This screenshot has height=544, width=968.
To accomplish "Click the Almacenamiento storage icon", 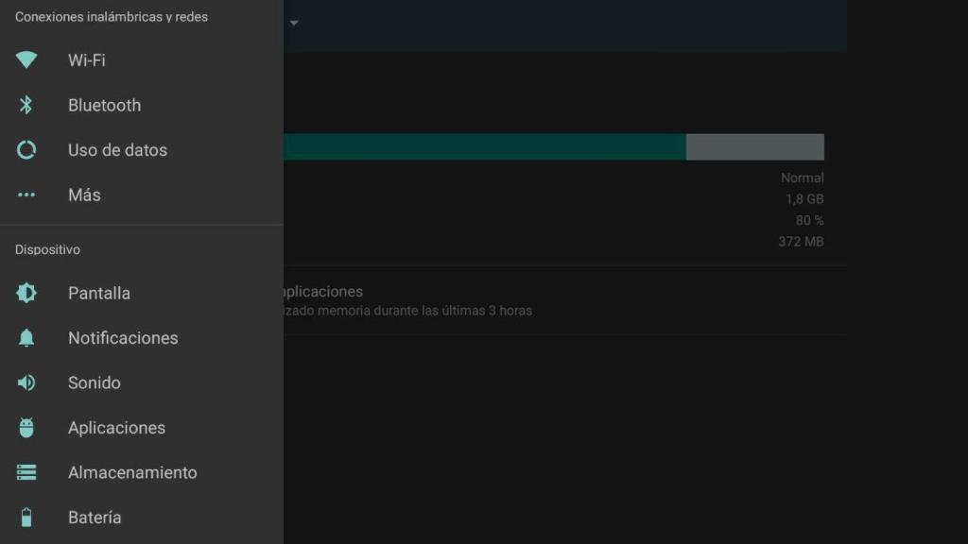I will click(26, 472).
